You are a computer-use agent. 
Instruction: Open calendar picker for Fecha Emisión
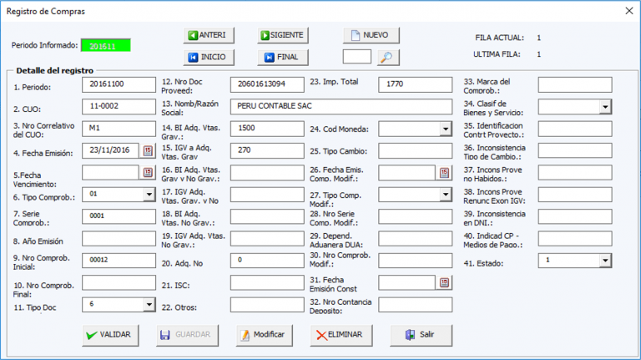point(149,150)
